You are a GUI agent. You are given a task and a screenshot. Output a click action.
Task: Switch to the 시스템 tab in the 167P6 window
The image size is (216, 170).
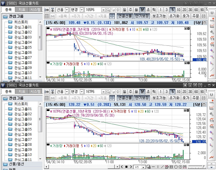coord(35,91)
